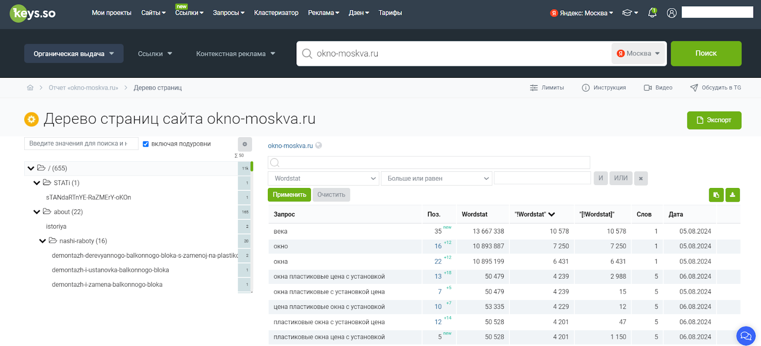Image resolution: width=761 pixels, height=346 pixels.
Task: Collapse the nashi-raboty (16) folder
Action: tap(42, 241)
